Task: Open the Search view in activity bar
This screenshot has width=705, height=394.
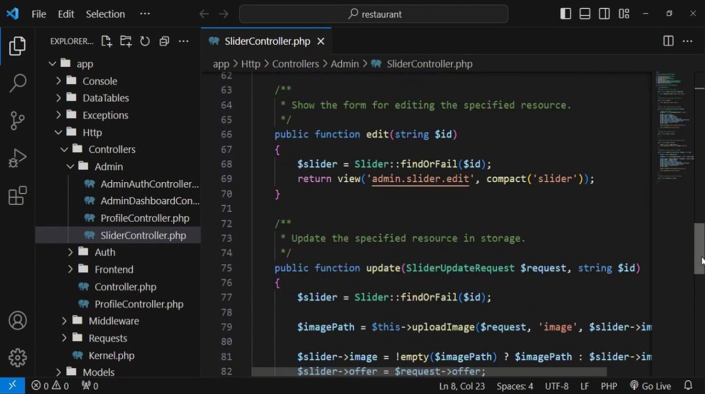Action: [x=18, y=83]
